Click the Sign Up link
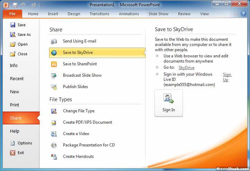This screenshot has height=171, width=250. tap(227, 77)
